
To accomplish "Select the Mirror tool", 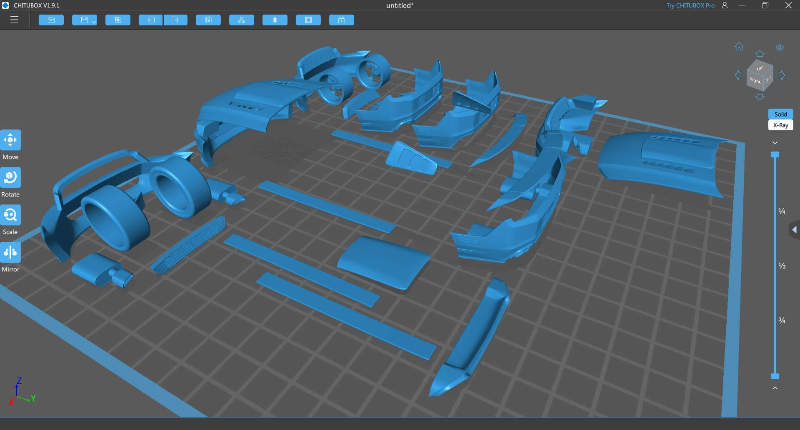I will pyautogui.click(x=10, y=253).
